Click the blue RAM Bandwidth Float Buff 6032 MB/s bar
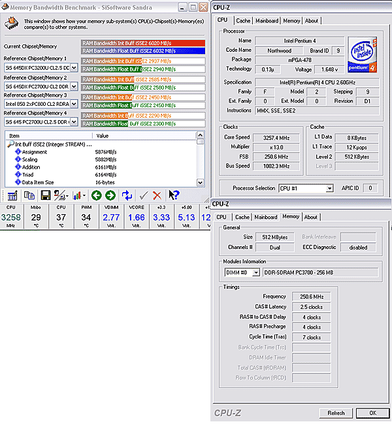This screenshot has height=424, width=392. pyautogui.click(x=143, y=51)
